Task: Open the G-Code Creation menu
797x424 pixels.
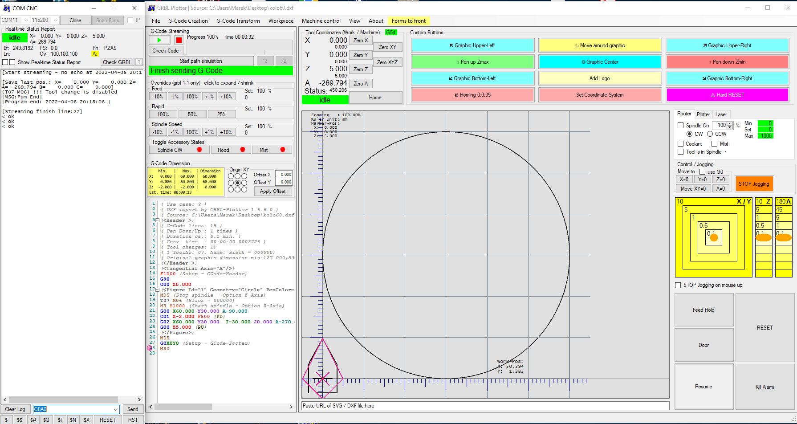Action: pyautogui.click(x=188, y=21)
